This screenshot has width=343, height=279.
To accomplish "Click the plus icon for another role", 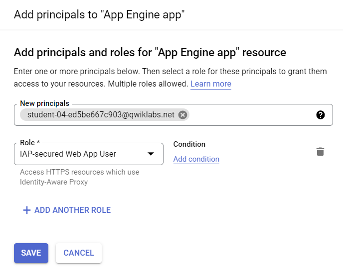I will pyautogui.click(x=27, y=210).
